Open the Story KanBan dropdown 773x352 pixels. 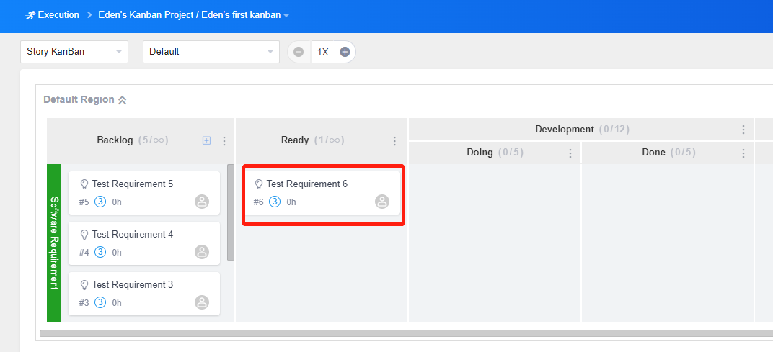click(74, 52)
